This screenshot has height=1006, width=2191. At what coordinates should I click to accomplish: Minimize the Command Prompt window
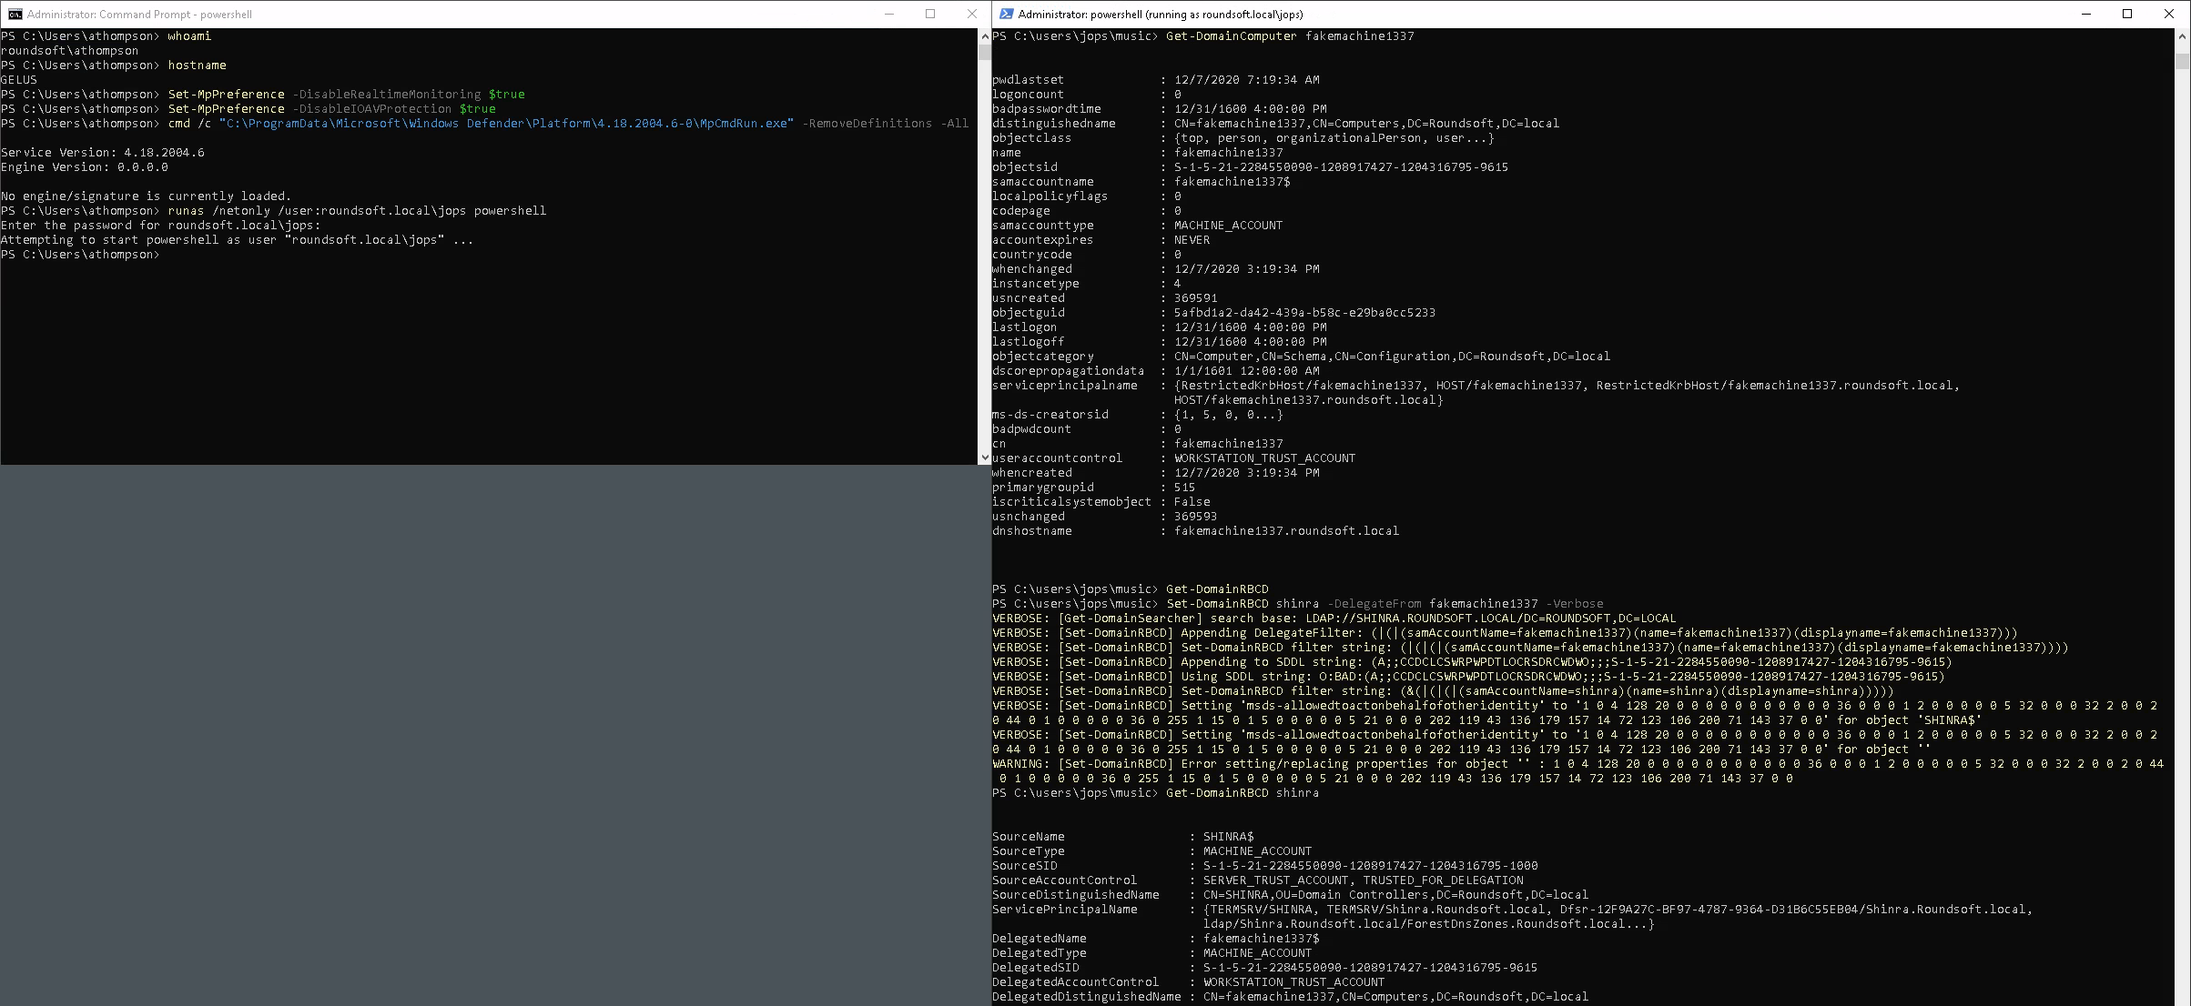click(888, 14)
